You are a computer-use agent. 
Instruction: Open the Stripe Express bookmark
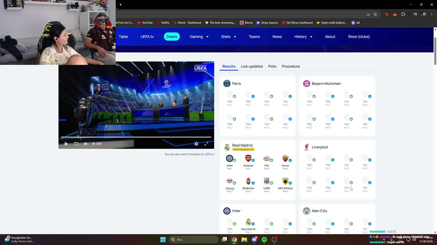(x=267, y=23)
